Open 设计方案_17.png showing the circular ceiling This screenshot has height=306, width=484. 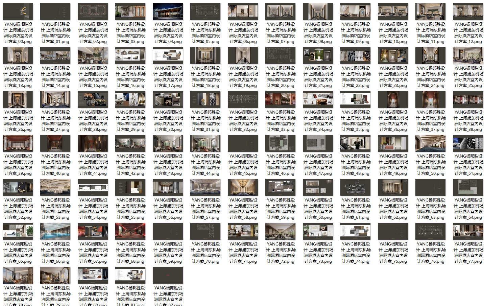click(168, 55)
